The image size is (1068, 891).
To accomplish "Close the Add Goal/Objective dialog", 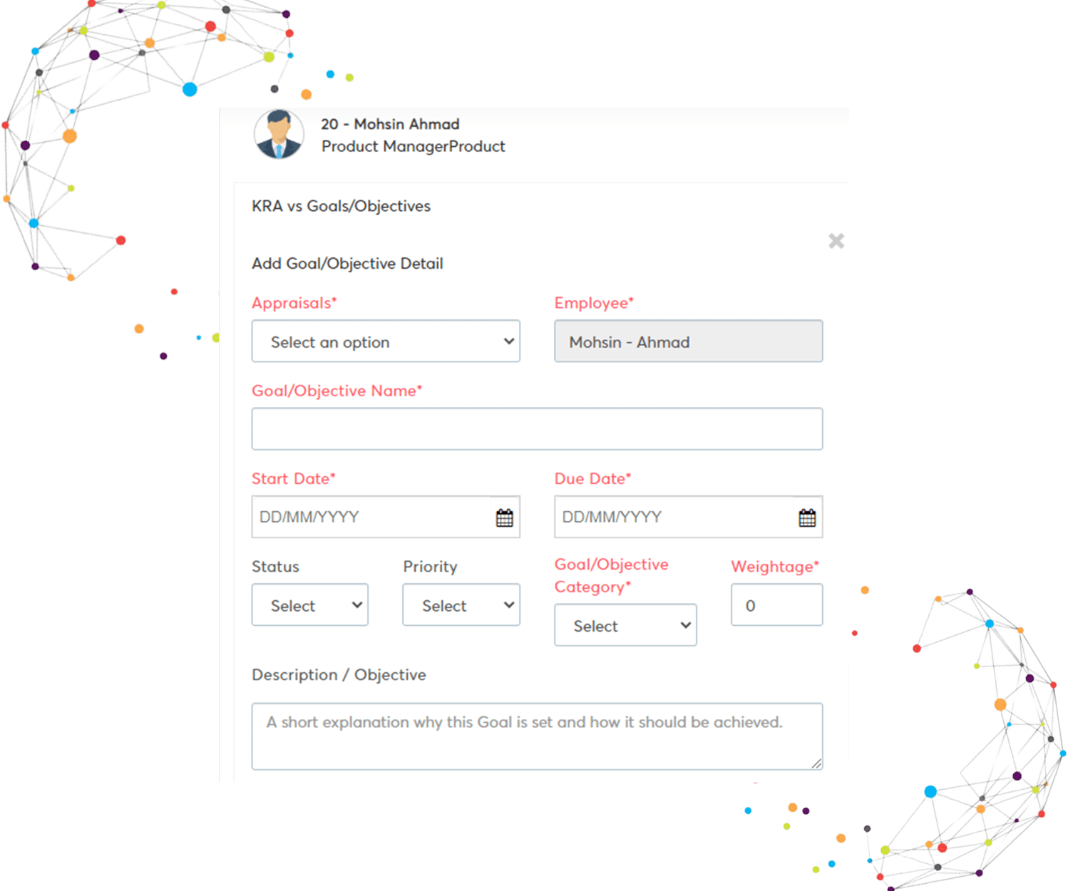I will [836, 241].
